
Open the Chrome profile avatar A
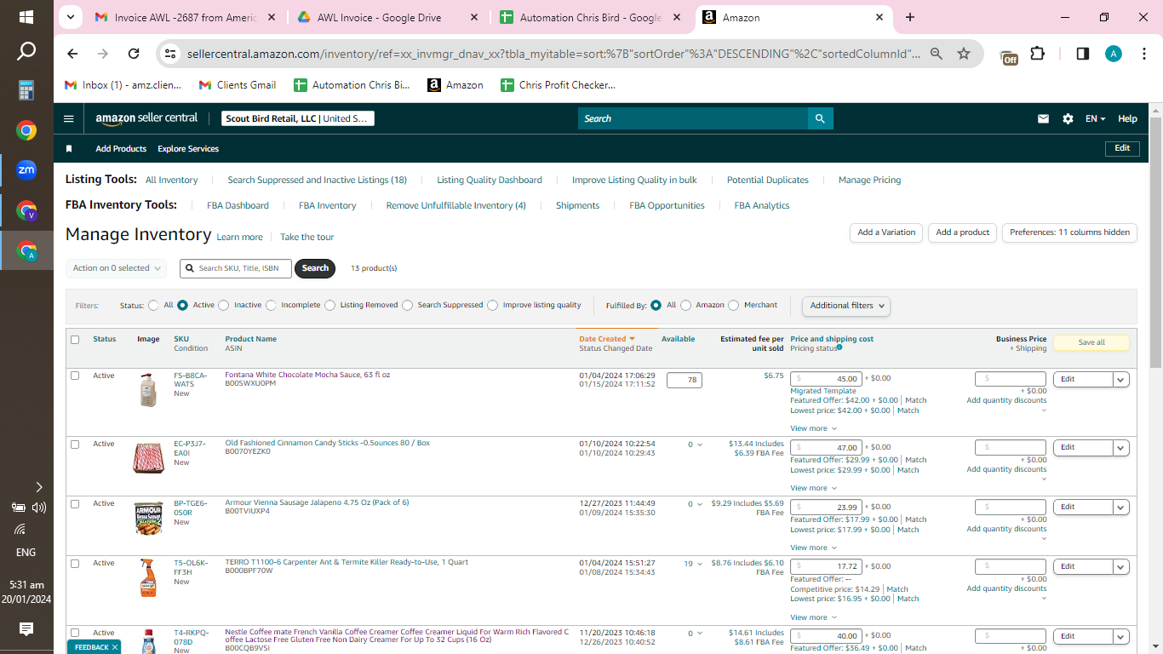(1114, 54)
